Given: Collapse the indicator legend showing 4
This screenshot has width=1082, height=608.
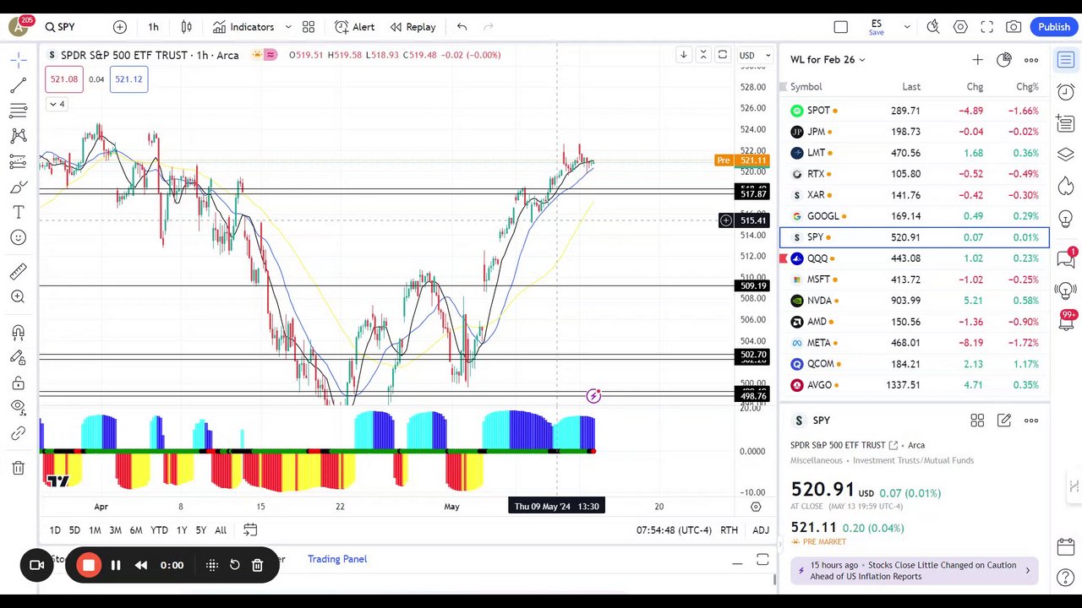Looking at the screenshot, I should (x=57, y=104).
